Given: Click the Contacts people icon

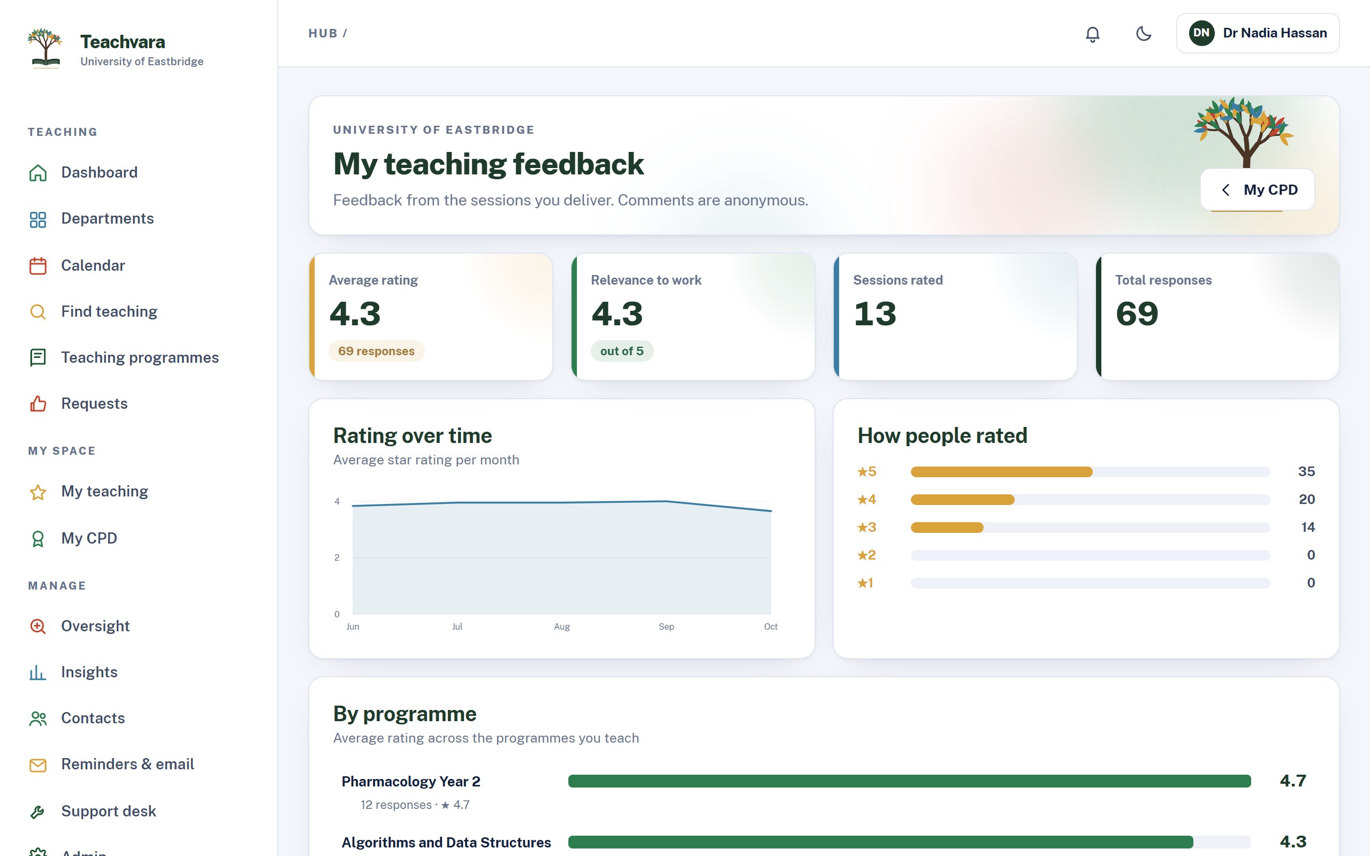Looking at the screenshot, I should (38, 719).
